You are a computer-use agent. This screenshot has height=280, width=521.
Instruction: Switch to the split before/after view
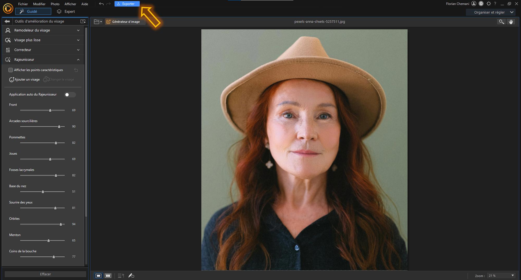(x=108, y=275)
